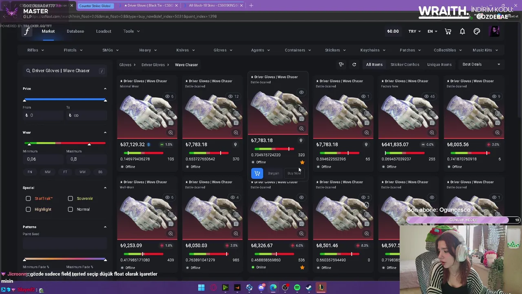Add the hovered ₺7,783.18 gloves to cart

tap(257, 173)
